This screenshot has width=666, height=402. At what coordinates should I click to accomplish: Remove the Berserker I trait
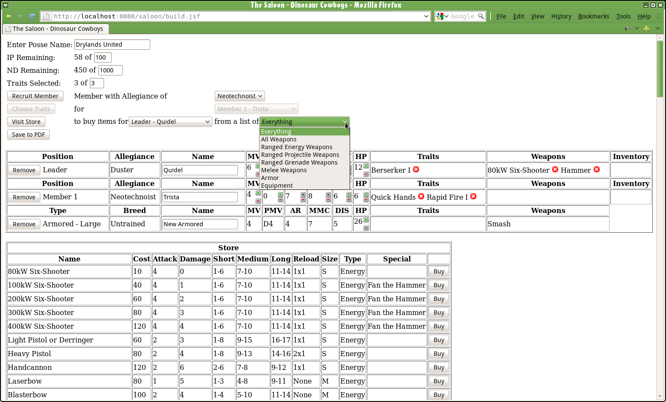click(416, 170)
